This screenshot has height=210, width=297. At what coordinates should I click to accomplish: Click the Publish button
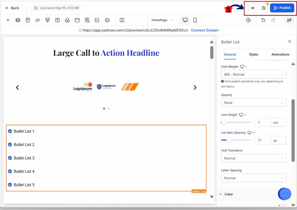(282, 8)
